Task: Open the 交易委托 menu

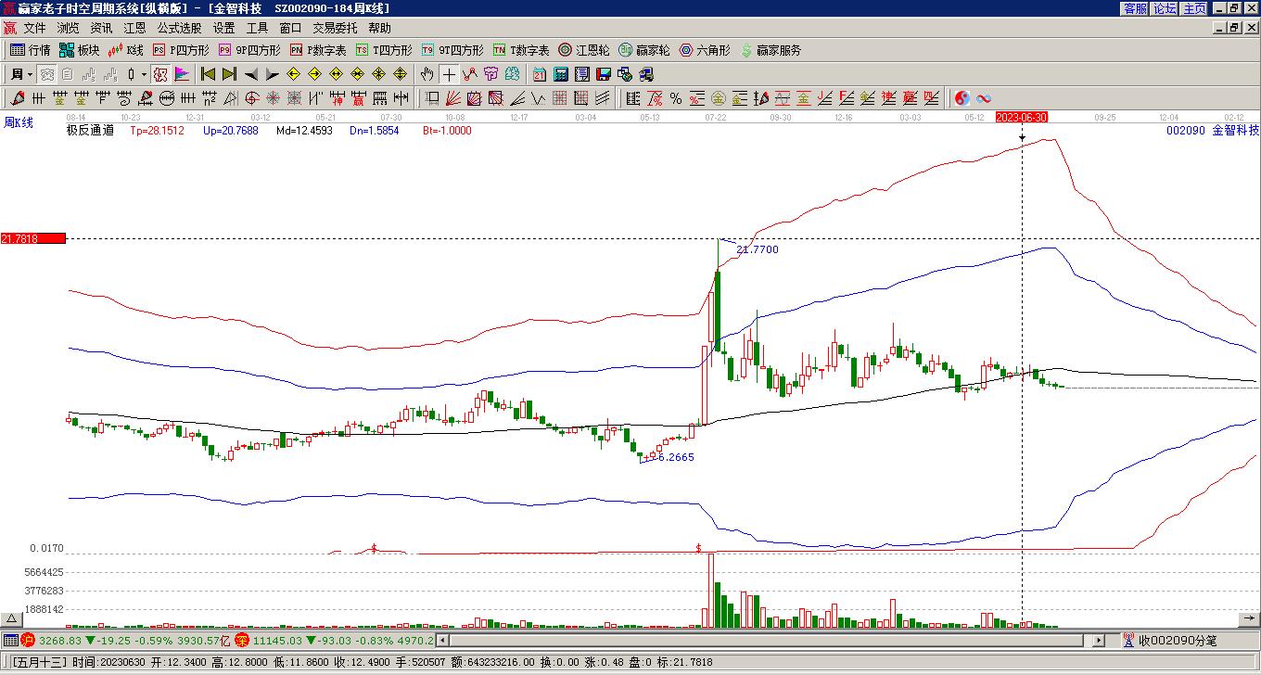Action: point(335,29)
